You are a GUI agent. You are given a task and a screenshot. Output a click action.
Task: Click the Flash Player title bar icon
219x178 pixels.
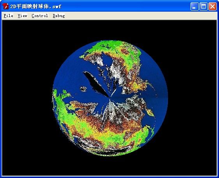pyautogui.click(x=6, y=6)
